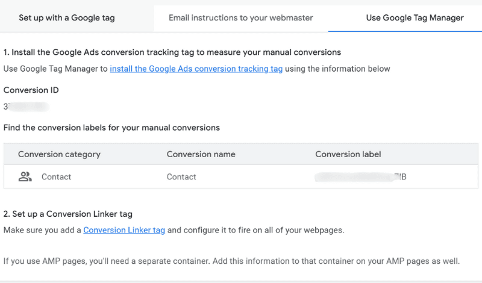Select the Contact text in the category column

coord(56,177)
